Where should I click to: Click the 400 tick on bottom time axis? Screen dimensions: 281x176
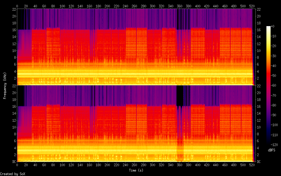[x=197, y=165]
